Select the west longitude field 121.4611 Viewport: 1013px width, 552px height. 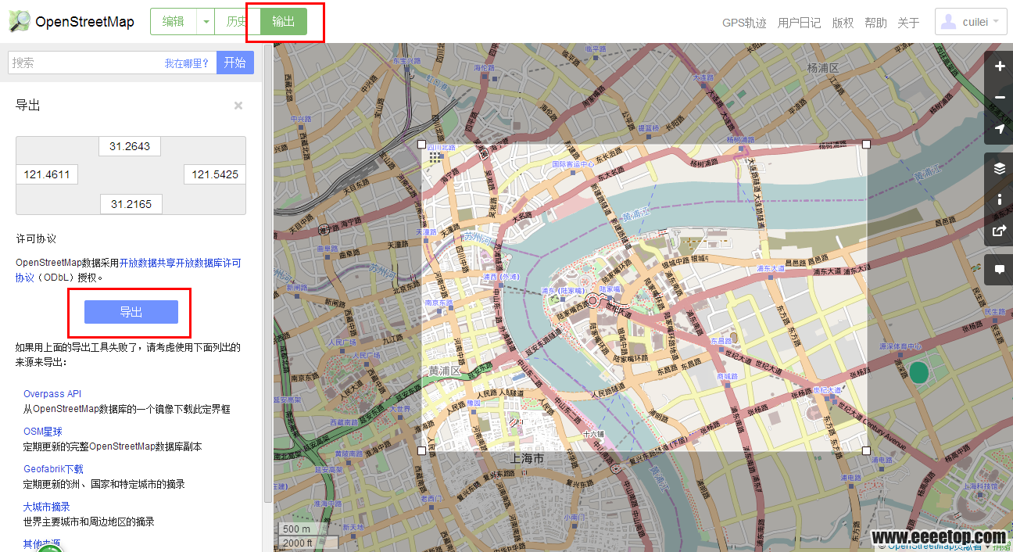pos(47,174)
